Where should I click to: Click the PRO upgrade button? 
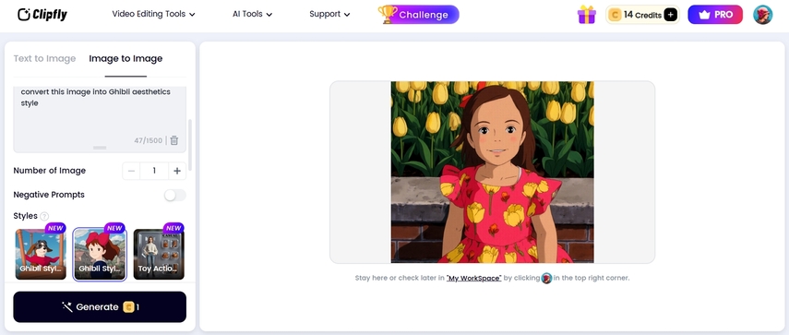(715, 15)
